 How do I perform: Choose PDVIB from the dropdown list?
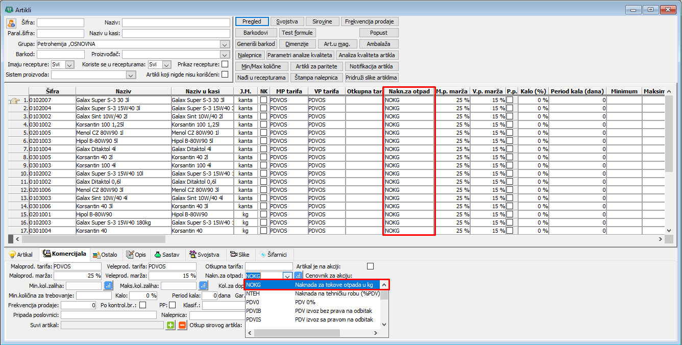coord(313,311)
